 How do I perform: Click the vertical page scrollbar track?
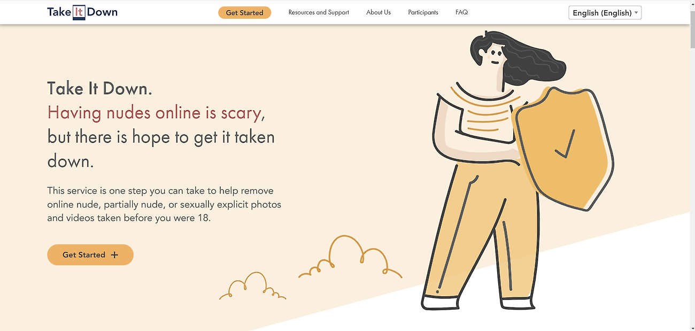coord(692,166)
